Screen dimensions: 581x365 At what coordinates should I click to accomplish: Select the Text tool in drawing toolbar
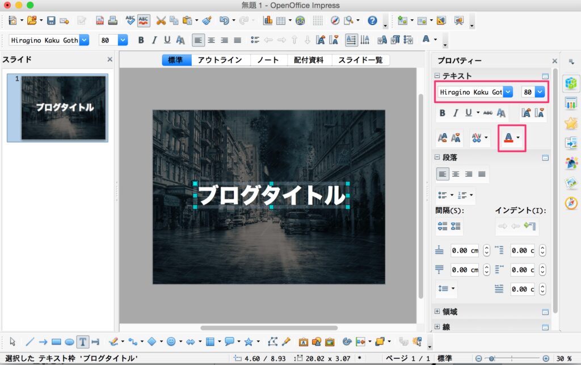click(x=83, y=342)
